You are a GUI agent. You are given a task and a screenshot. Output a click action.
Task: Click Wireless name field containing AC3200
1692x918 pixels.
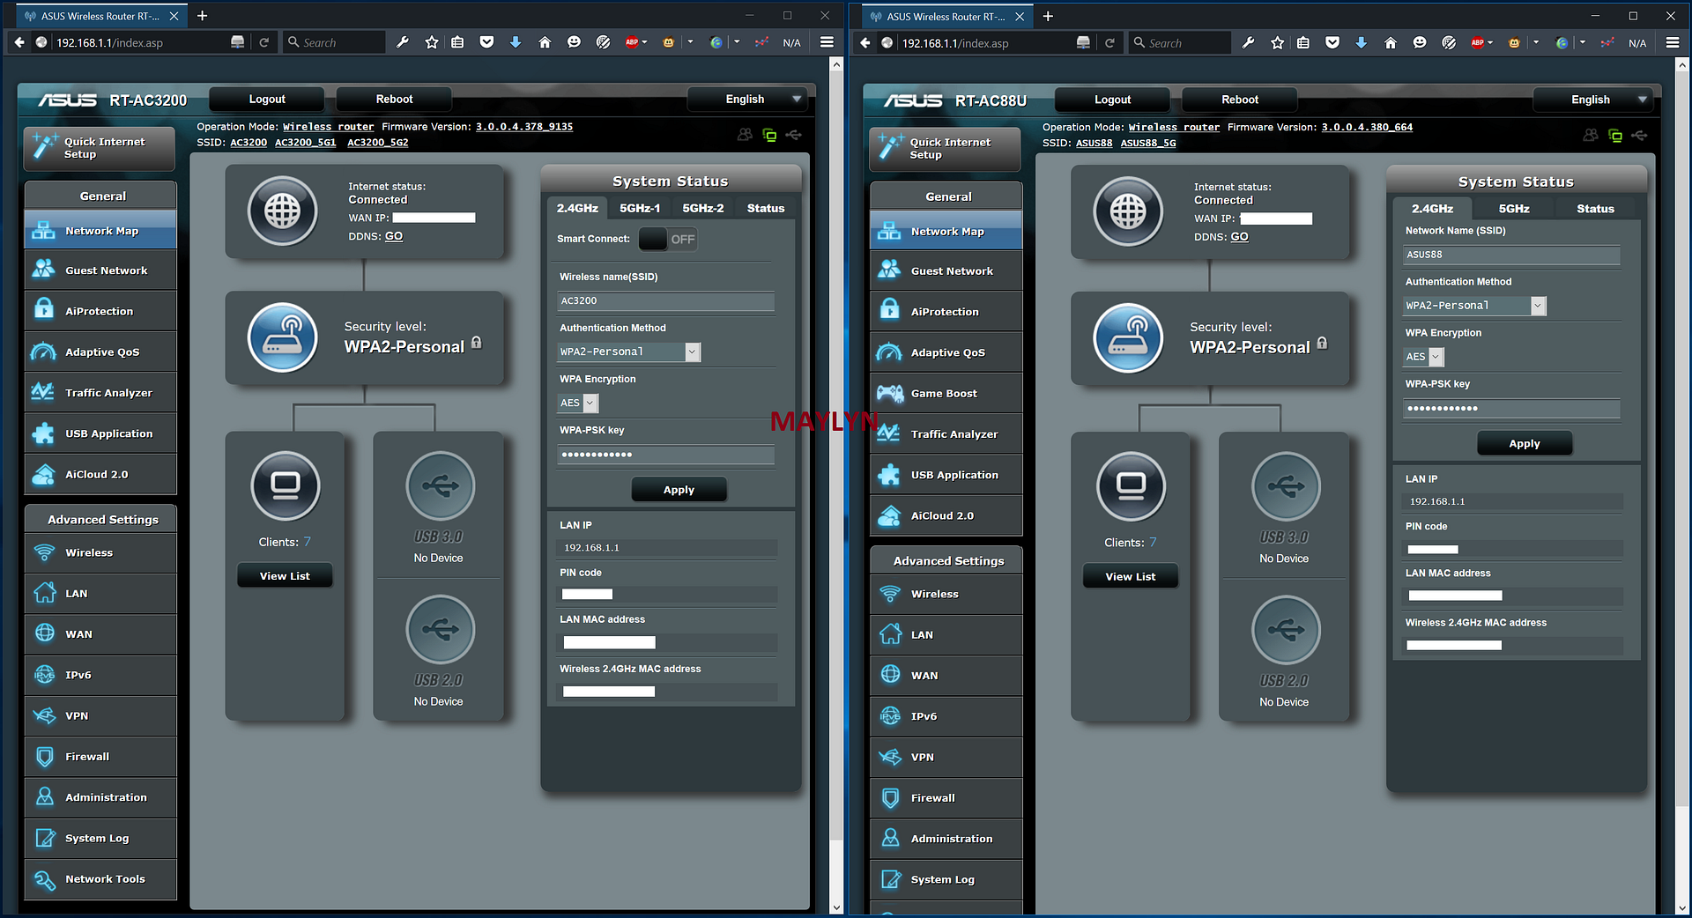click(666, 300)
